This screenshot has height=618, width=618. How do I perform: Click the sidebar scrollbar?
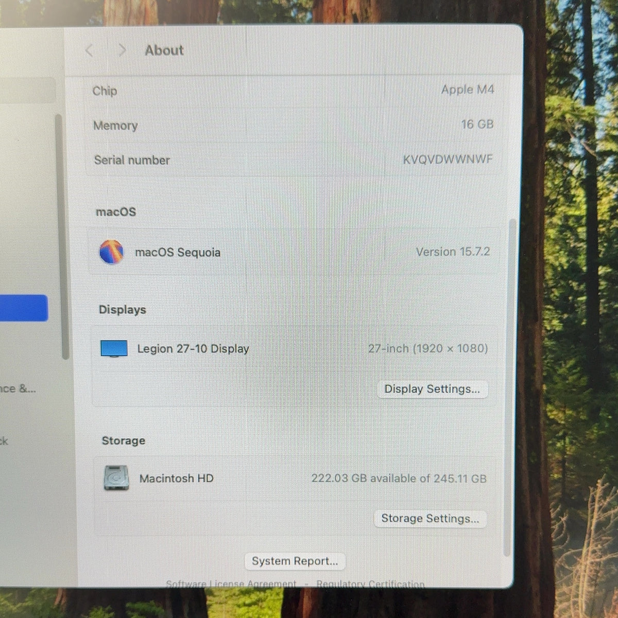[63, 237]
